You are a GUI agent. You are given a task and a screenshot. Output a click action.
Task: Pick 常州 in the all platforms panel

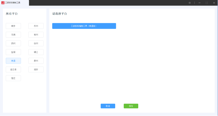(x=36, y=35)
